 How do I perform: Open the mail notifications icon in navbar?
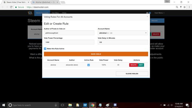(x=147, y=13)
